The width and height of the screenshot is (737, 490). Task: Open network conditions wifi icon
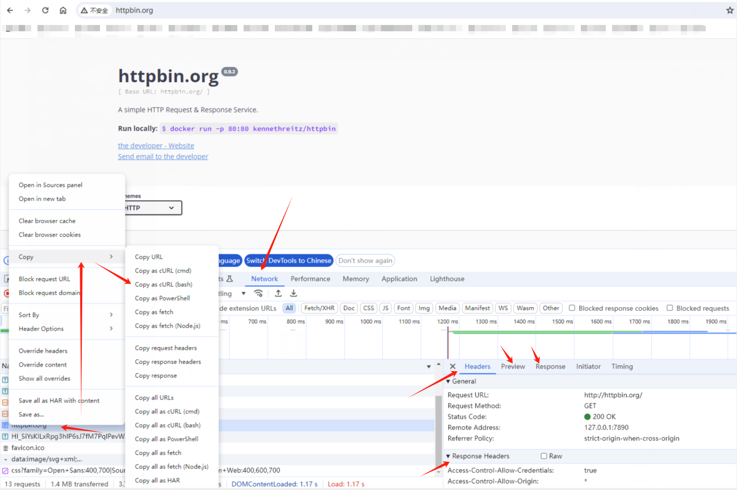click(x=258, y=293)
